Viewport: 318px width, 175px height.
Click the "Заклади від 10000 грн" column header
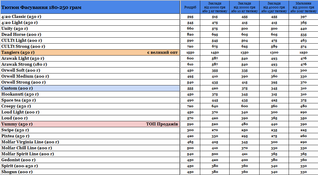215,7
